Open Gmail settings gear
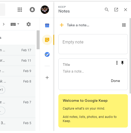The width and height of the screenshot is (131, 133). [x=29, y=24]
